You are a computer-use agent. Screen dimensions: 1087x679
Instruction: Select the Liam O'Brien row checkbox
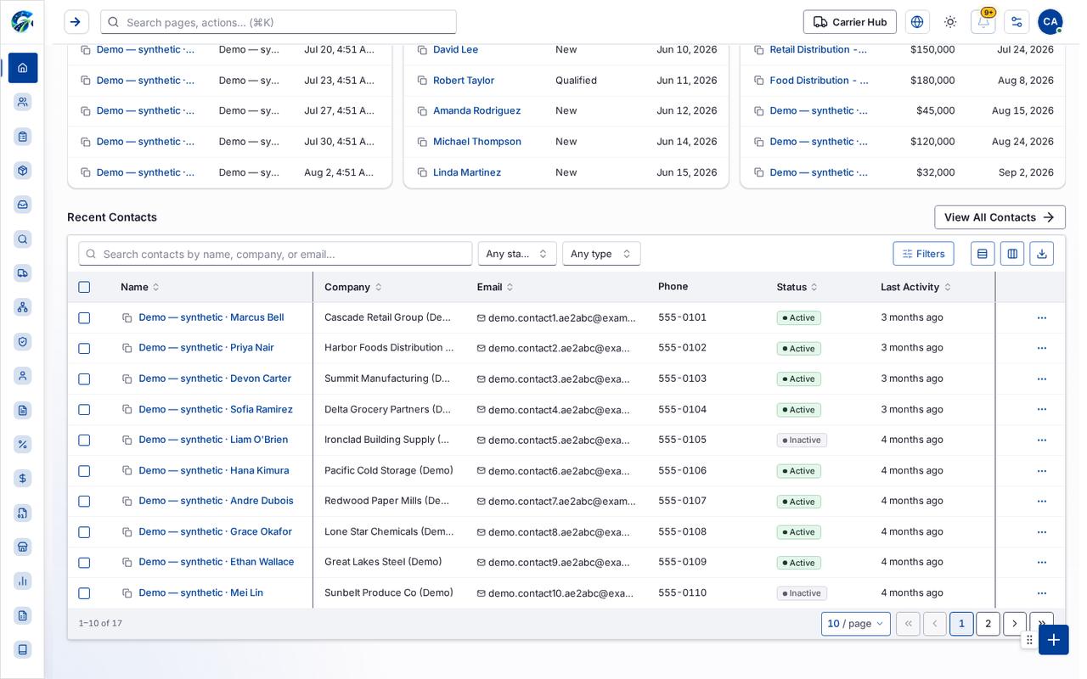84,440
